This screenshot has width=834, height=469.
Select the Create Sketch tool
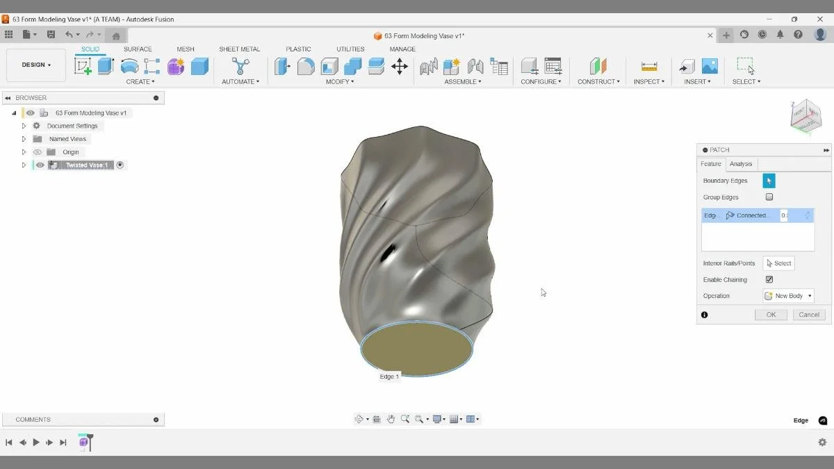tap(84, 66)
